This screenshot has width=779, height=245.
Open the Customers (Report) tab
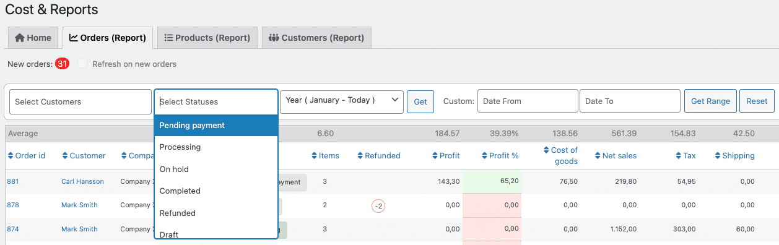(x=316, y=38)
